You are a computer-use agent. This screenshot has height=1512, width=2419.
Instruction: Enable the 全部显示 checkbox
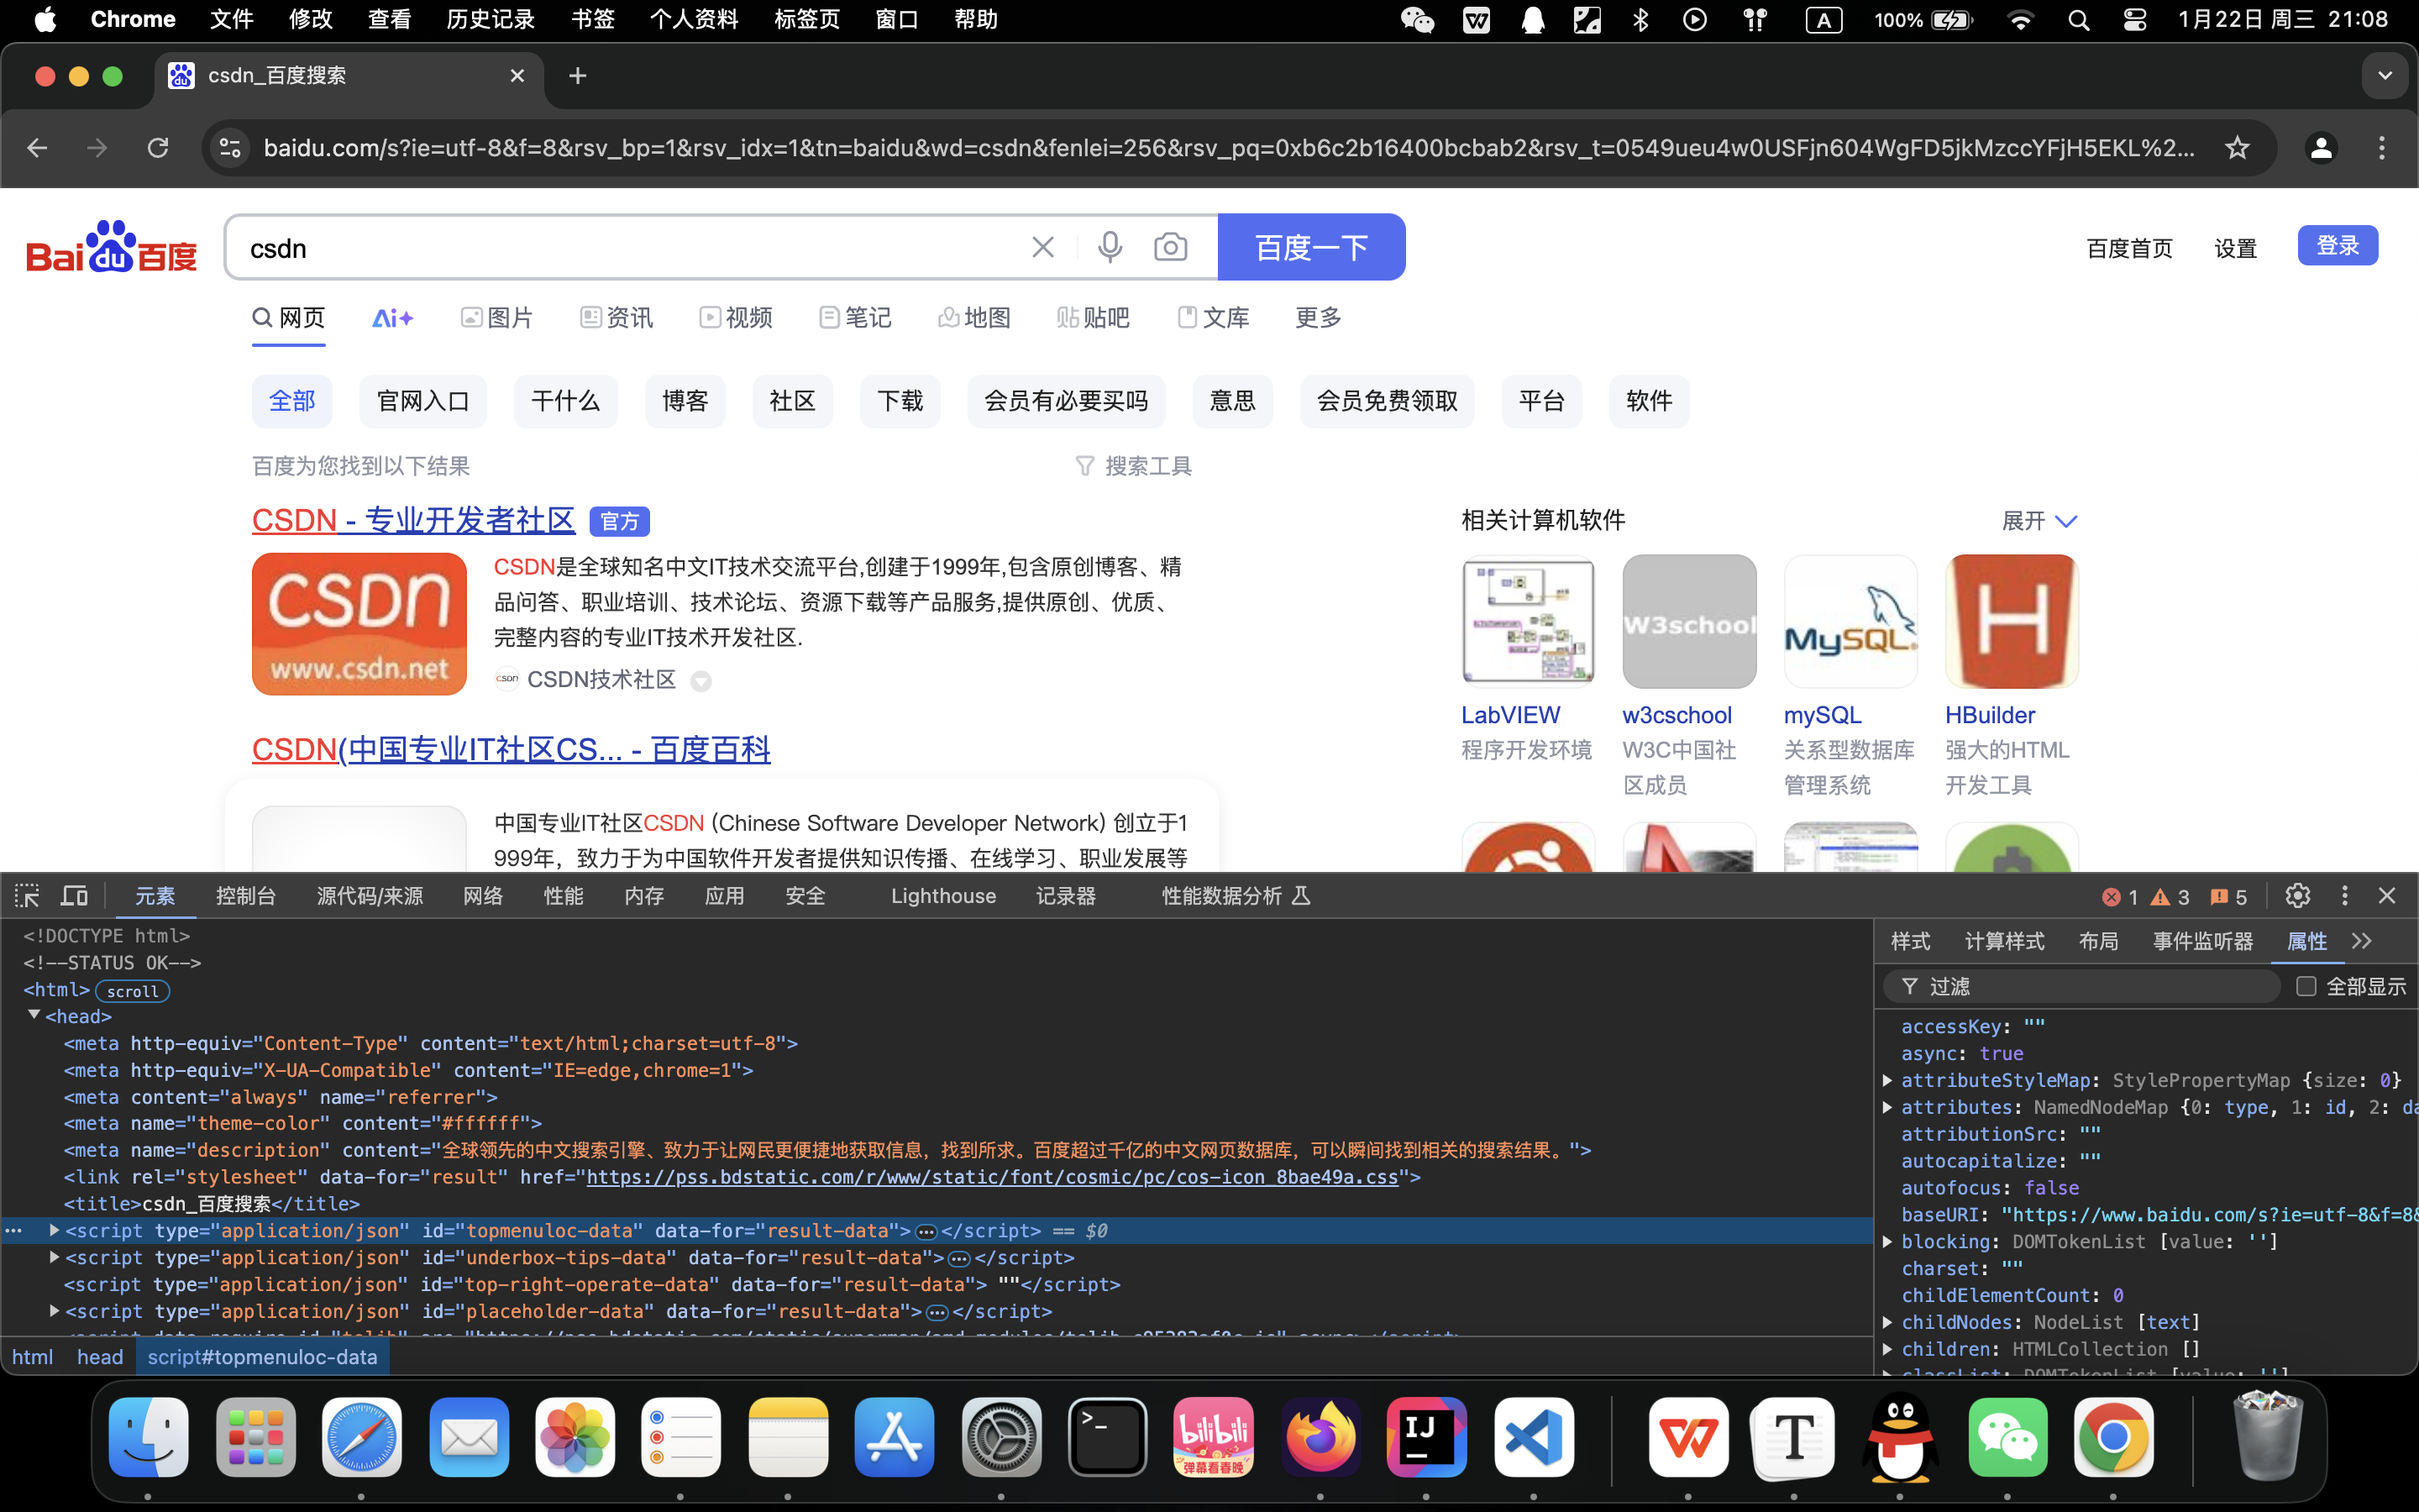click(x=2306, y=986)
